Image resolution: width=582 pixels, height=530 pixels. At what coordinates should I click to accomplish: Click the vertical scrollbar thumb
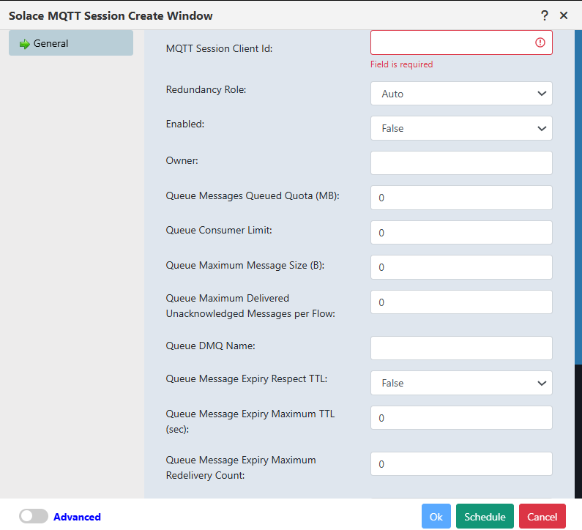[578, 198]
